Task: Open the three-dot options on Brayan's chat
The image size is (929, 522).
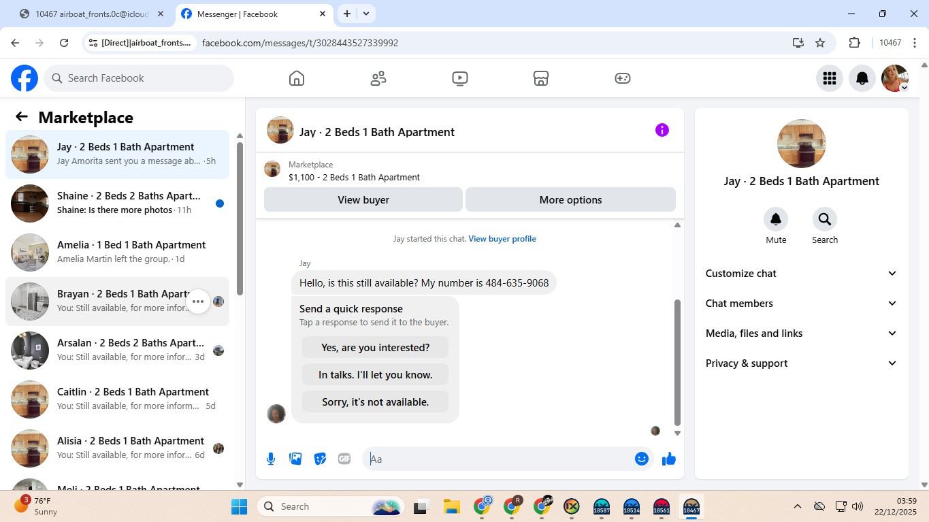Action: pos(198,301)
